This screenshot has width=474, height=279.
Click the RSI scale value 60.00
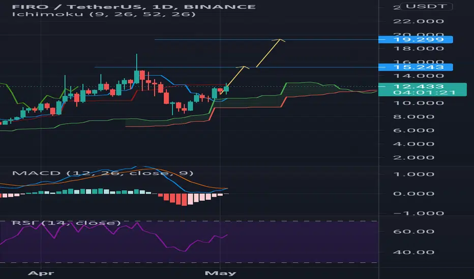(x=413, y=232)
